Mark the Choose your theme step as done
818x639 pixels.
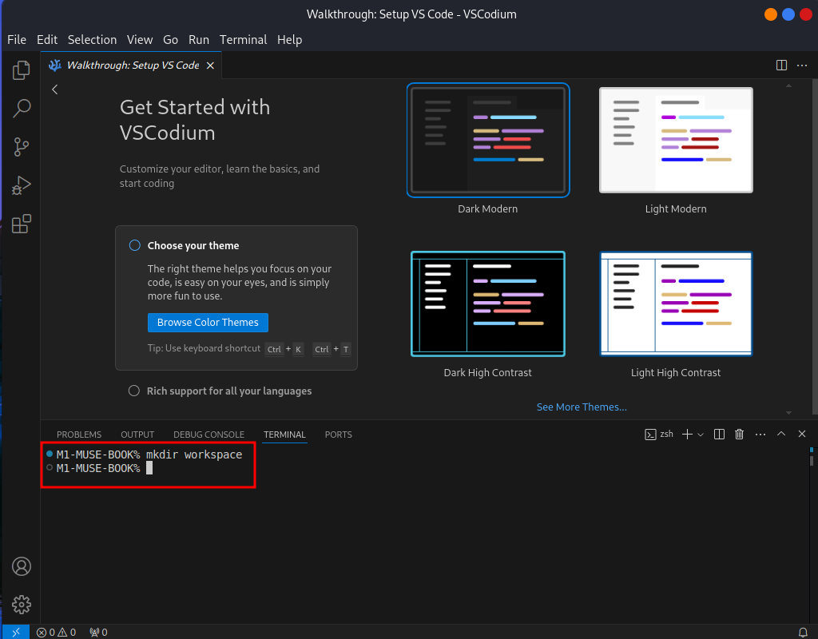tap(134, 245)
